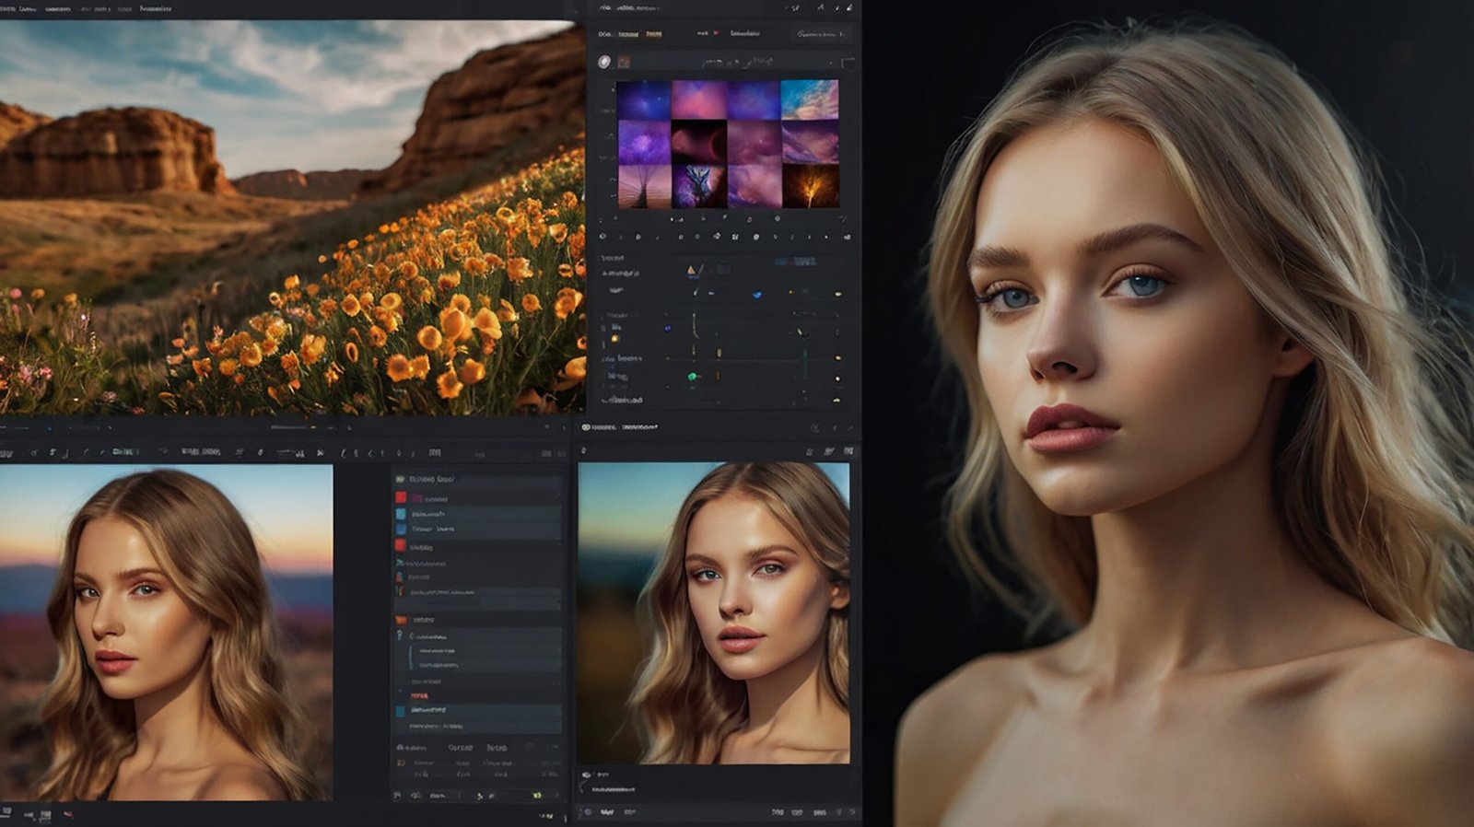Select the orange underlined tab in the right panel

pos(653,34)
